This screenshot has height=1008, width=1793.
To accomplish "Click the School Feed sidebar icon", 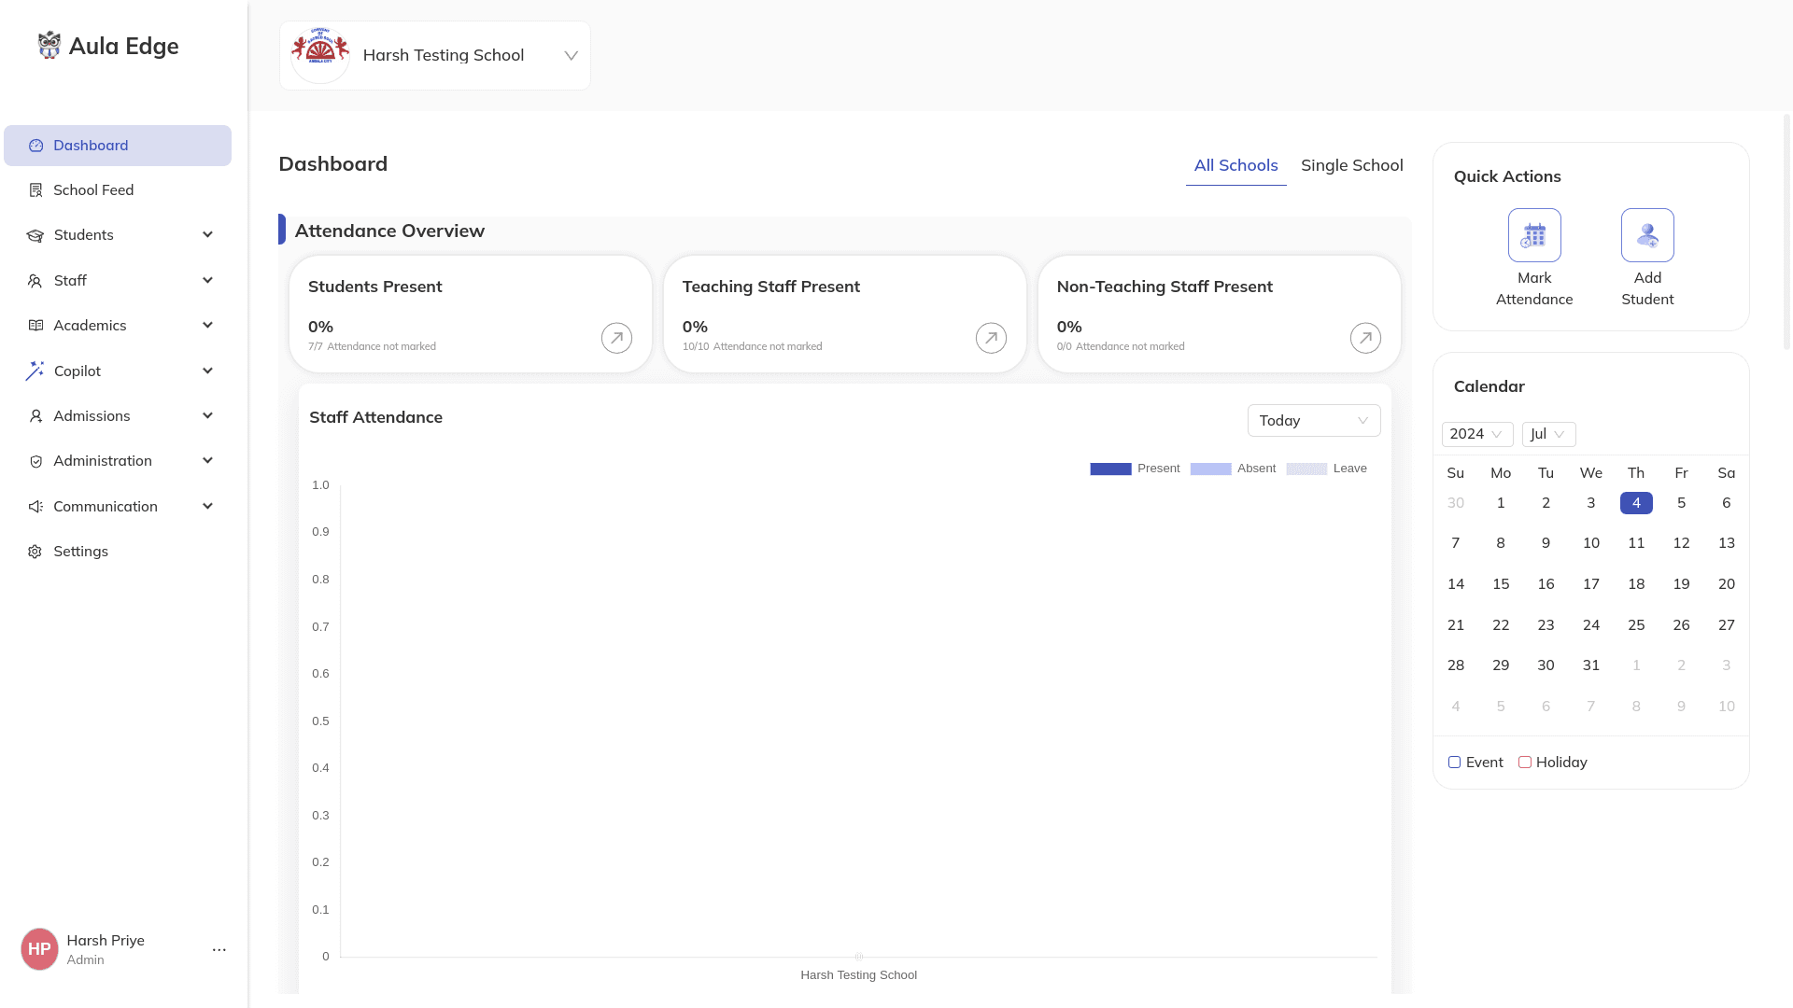I will 35,190.
